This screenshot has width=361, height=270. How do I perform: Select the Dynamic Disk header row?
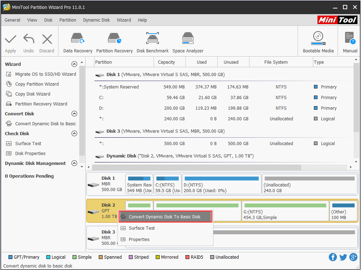pyautogui.click(x=224, y=156)
